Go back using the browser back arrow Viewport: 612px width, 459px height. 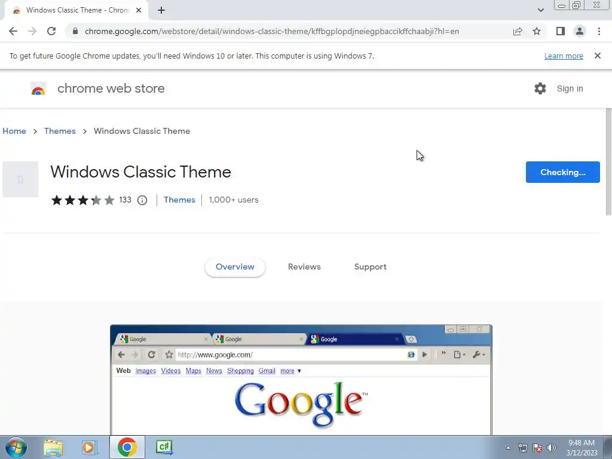(x=13, y=31)
